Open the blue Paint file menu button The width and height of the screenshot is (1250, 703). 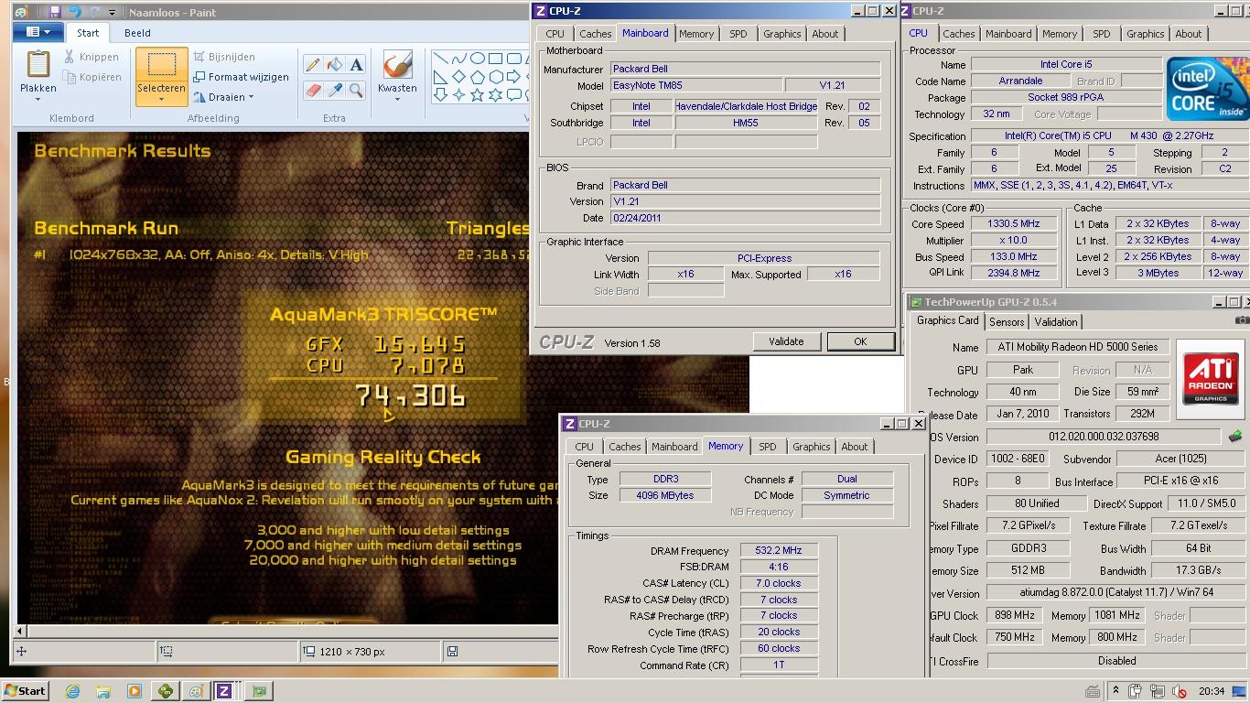pos(38,32)
